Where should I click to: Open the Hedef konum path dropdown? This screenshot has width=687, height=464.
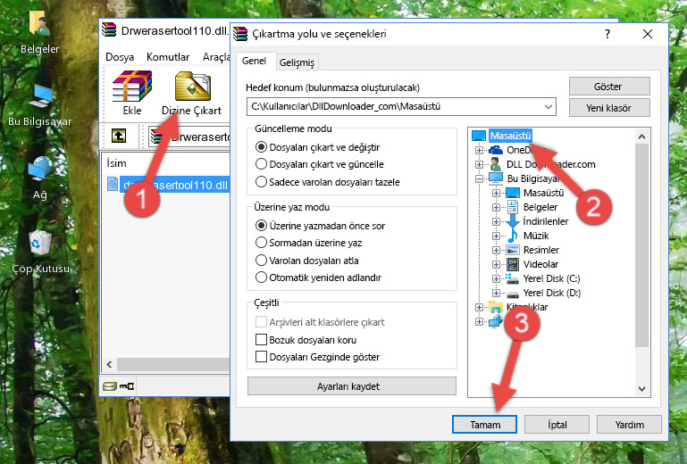point(549,107)
